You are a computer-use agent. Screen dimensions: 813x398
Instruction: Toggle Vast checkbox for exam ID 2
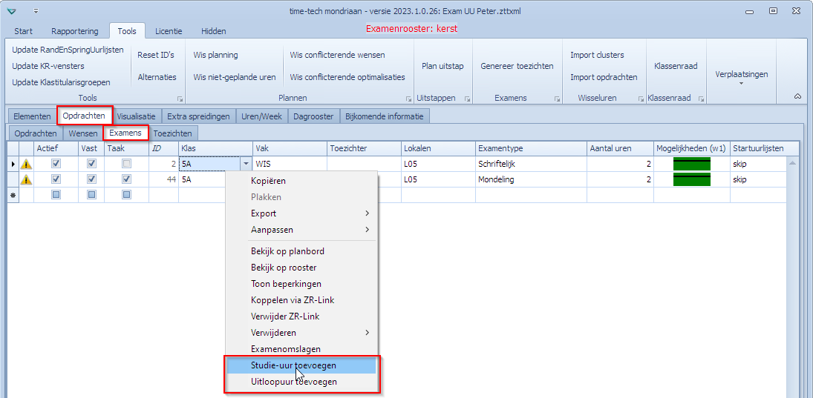(x=91, y=164)
